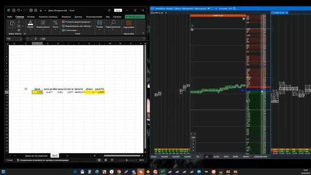Viewport: 311px width, 175px height.
Task: Open Стили ячеек dropdown
Action: 70,30
